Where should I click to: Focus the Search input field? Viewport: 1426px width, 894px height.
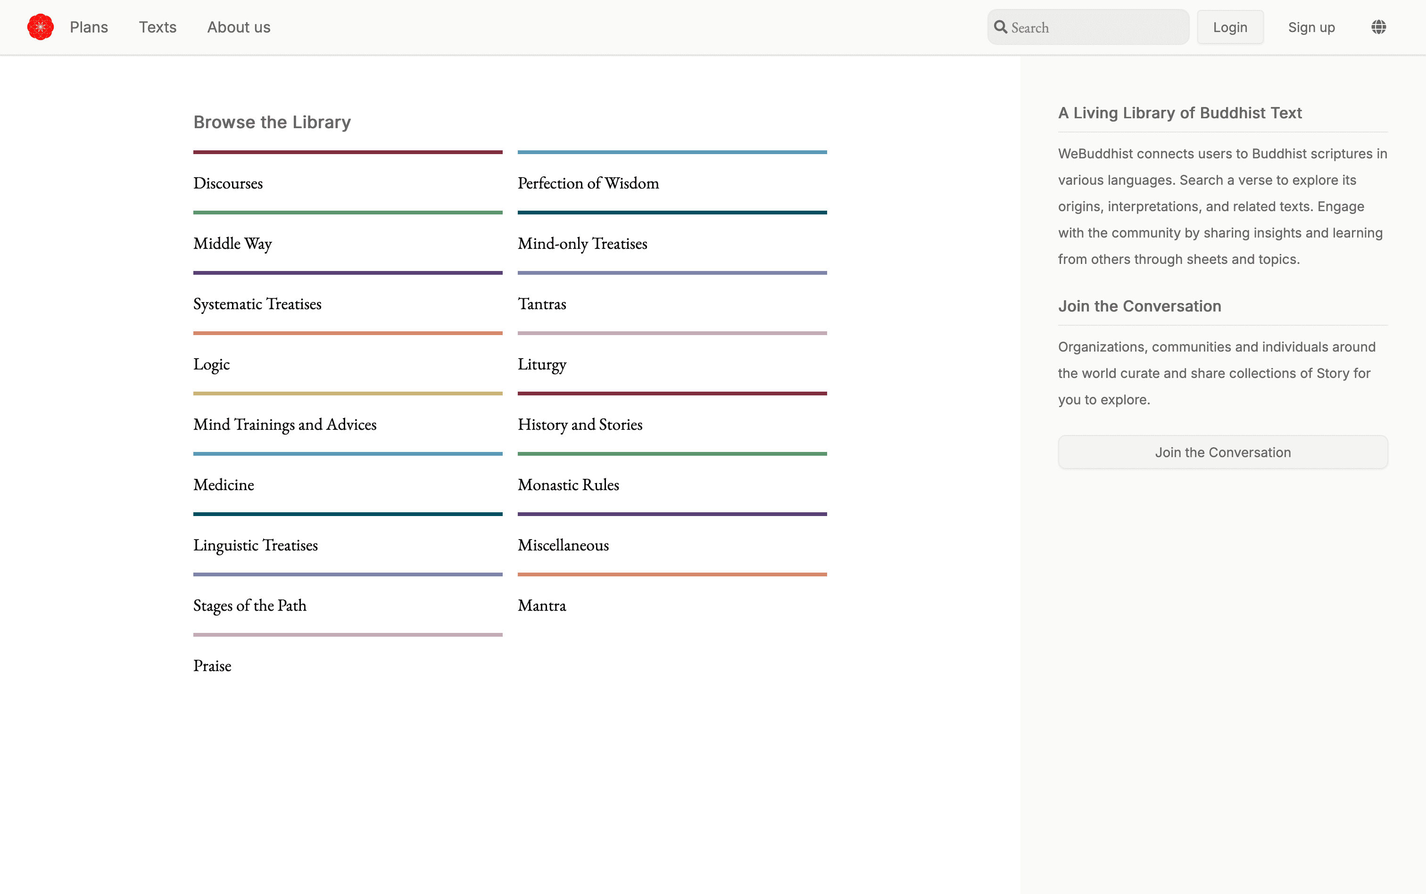pyautogui.click(x=1088, y=27)
